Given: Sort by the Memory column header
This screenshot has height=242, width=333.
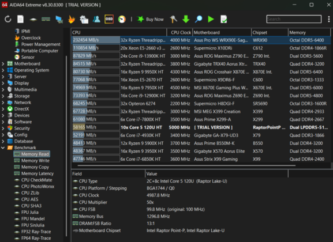Looking at the screenshot, I should 309,32.
